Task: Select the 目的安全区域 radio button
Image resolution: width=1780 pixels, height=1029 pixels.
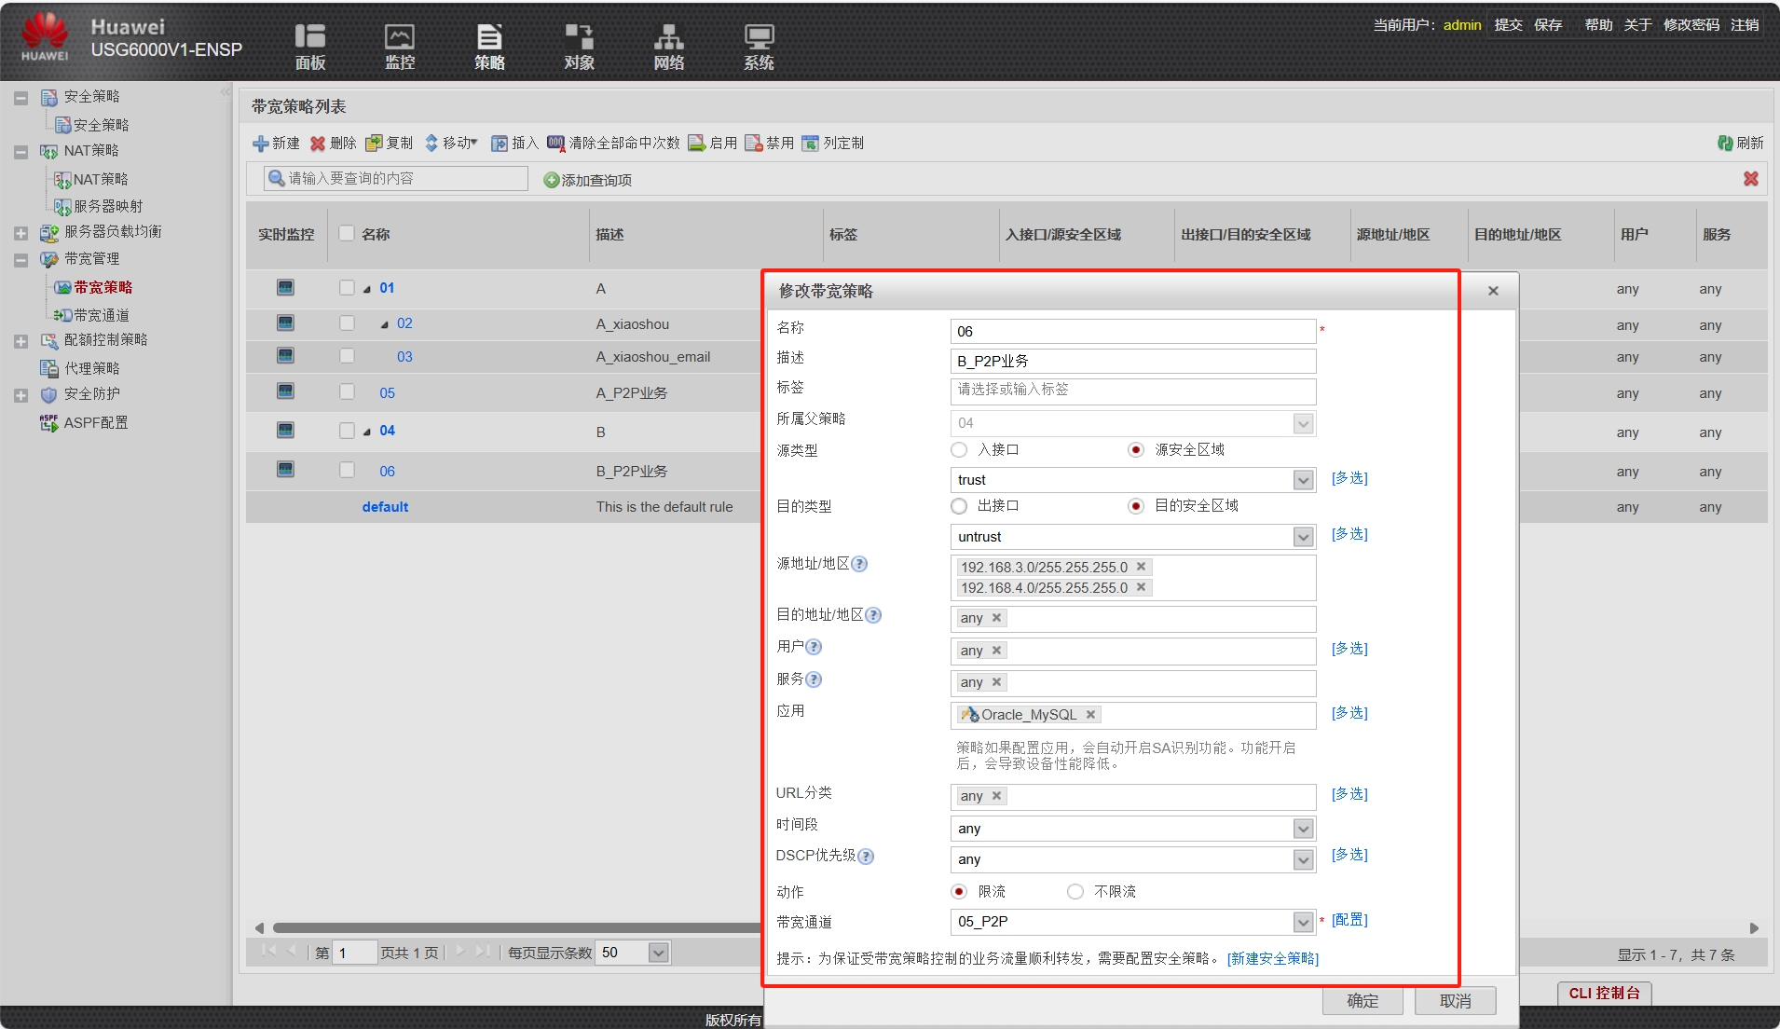Action: point(1136,506)
